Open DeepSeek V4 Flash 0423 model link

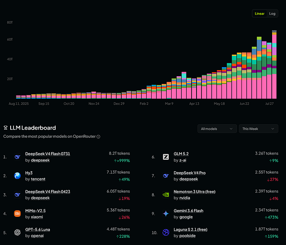[48, 192]
